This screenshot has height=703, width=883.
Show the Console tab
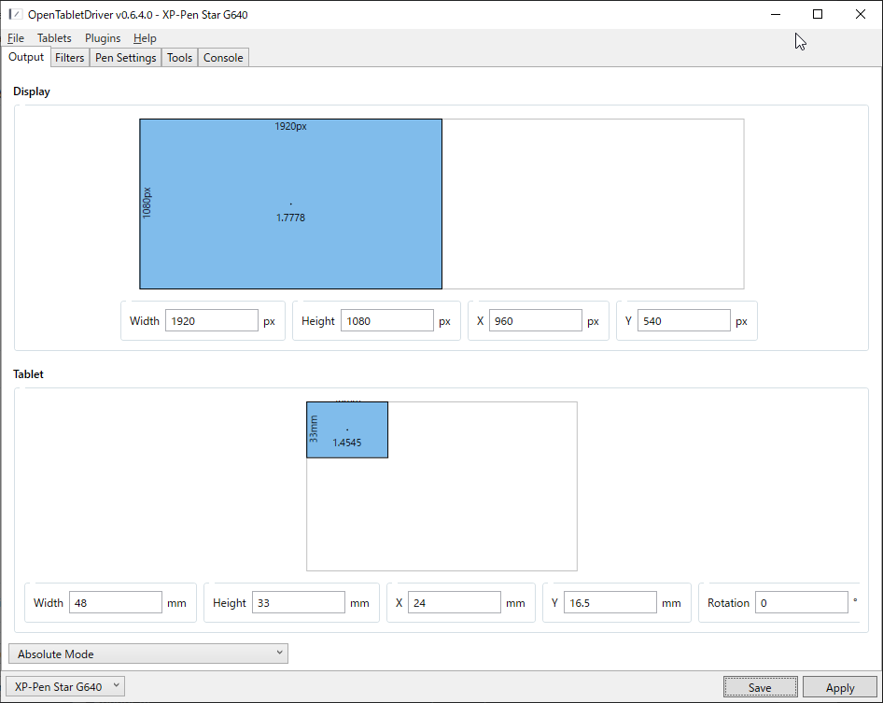(x=223, y=58)
